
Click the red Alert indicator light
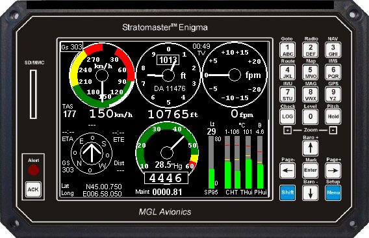click(33, 170)
